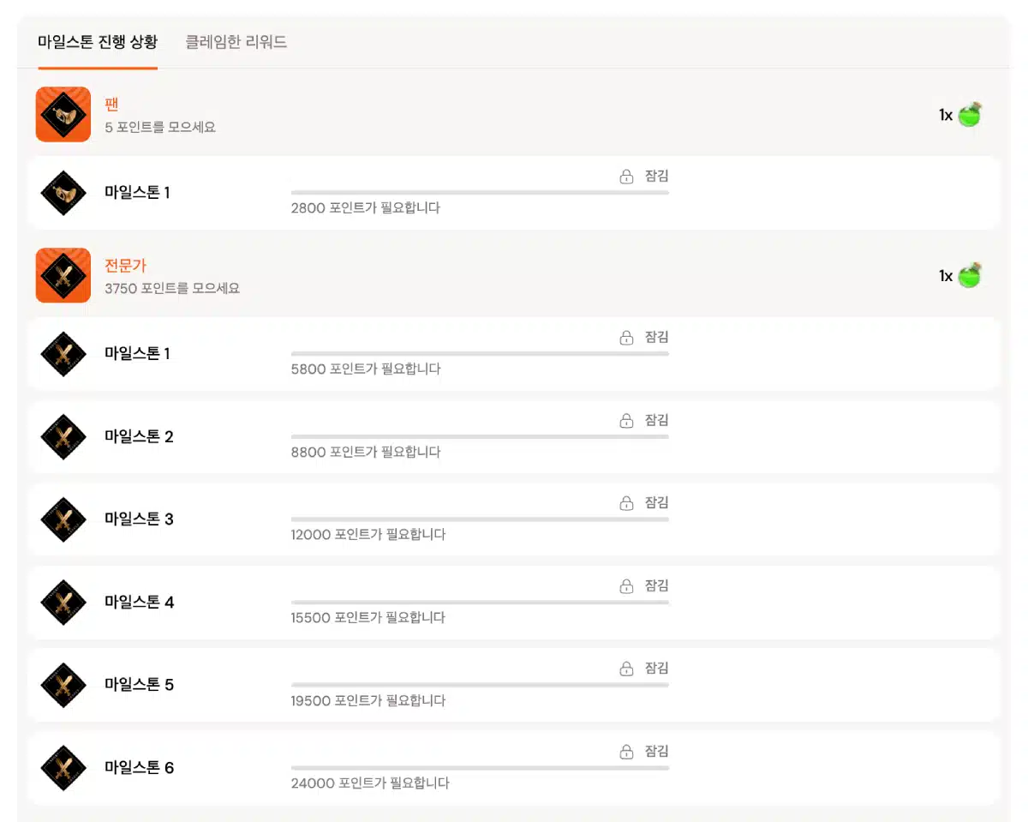Click the orange 전문가 crossed swords badge

click(x=63, y=275)
